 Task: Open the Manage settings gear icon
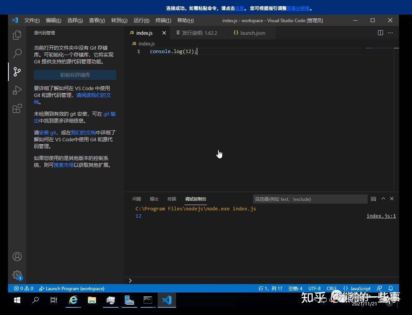tap(17, 275)
